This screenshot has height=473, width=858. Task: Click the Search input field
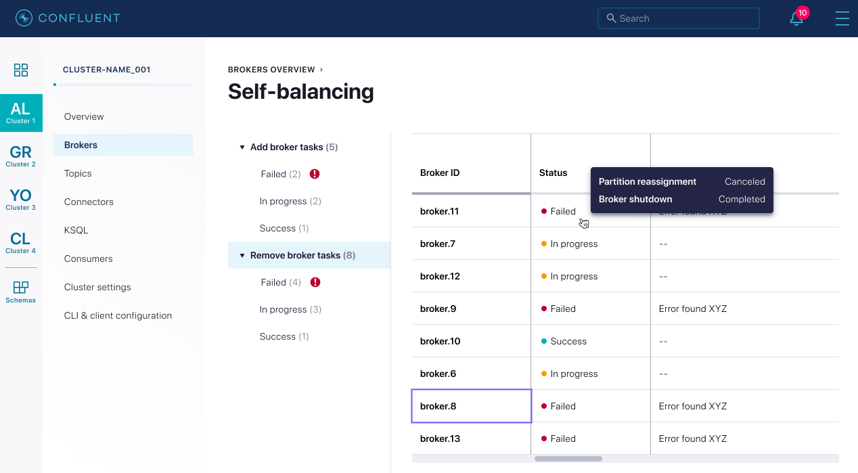click(x=679, y=18)
